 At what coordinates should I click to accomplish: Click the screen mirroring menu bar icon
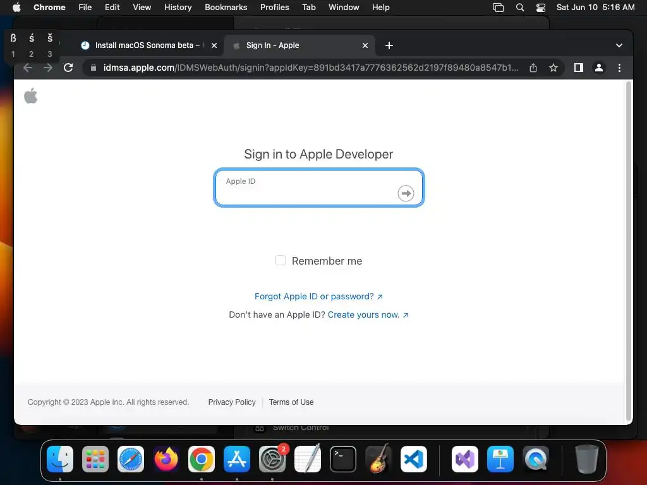click(499, 8)
